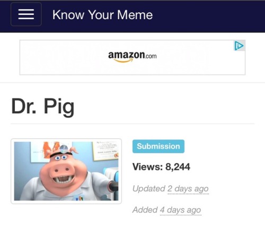The image size is (265, 235).
Task: Click the '4 days ago' added timestamp
Action: point(180,210)
